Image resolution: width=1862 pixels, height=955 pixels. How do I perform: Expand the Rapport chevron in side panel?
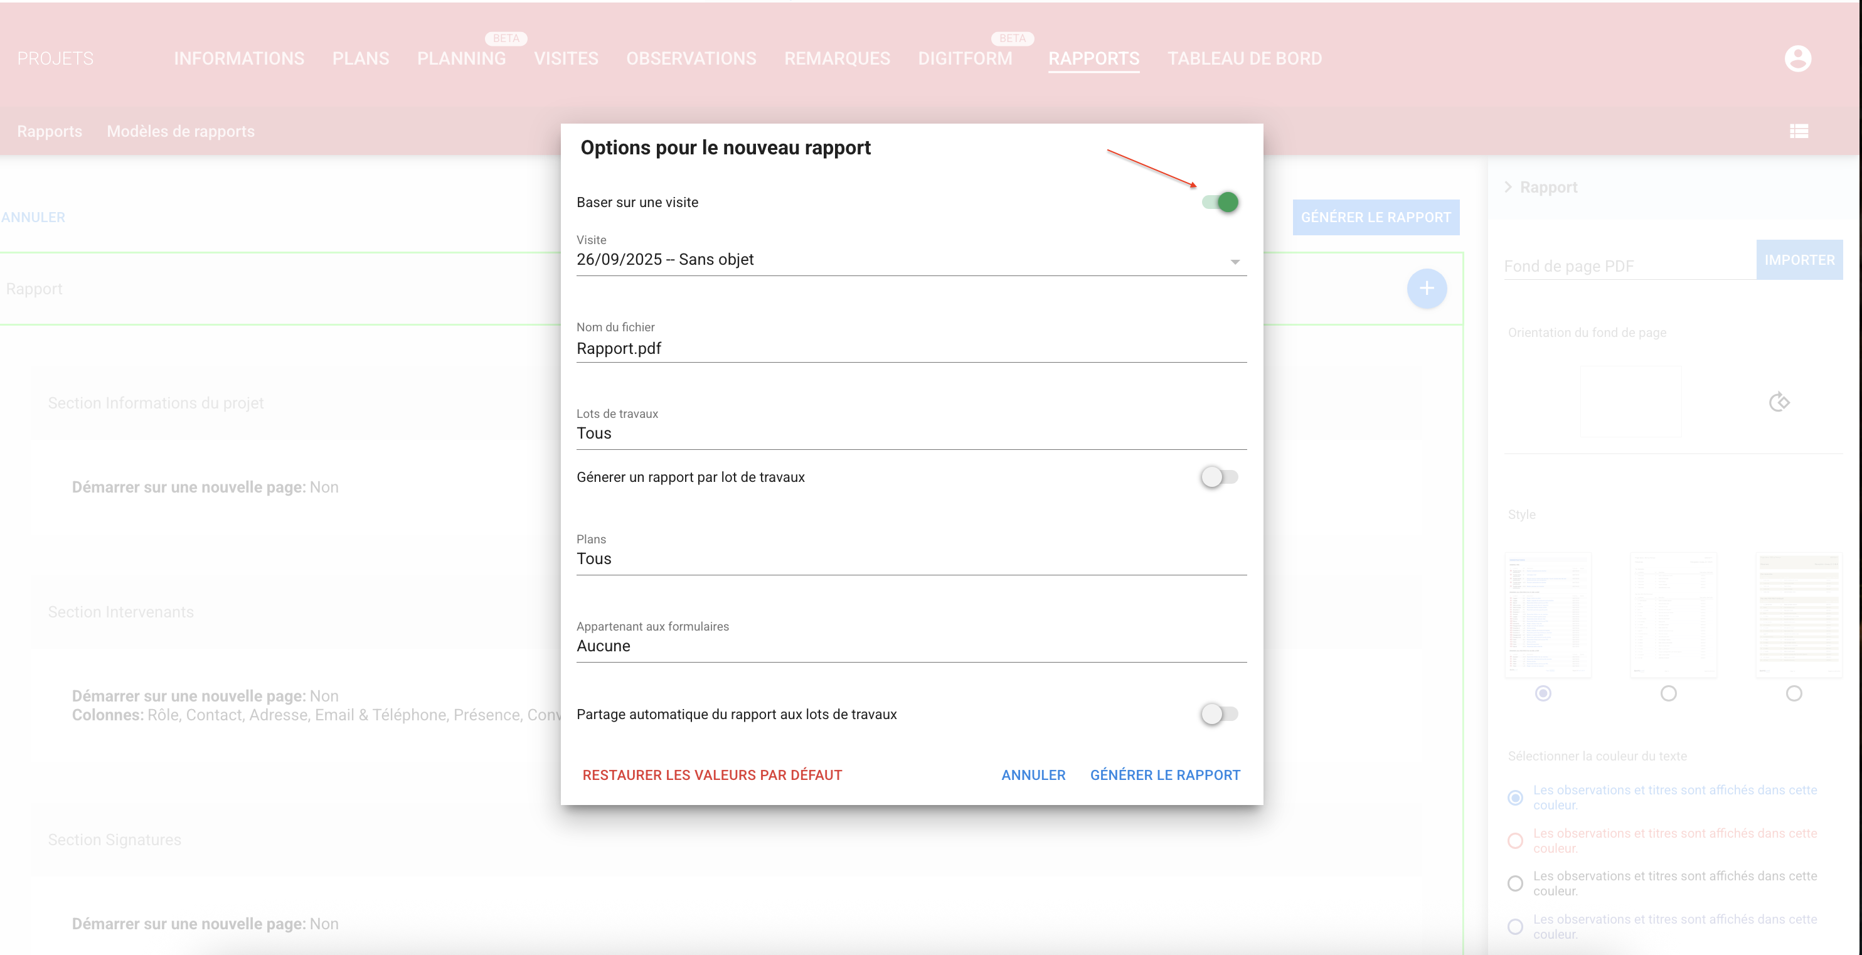pos(1508,187)
